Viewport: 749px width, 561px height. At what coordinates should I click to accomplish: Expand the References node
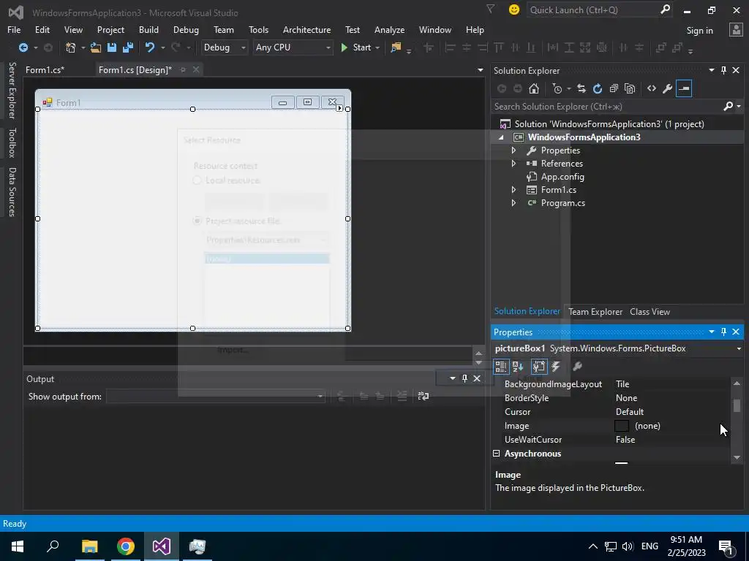[514, 163]
